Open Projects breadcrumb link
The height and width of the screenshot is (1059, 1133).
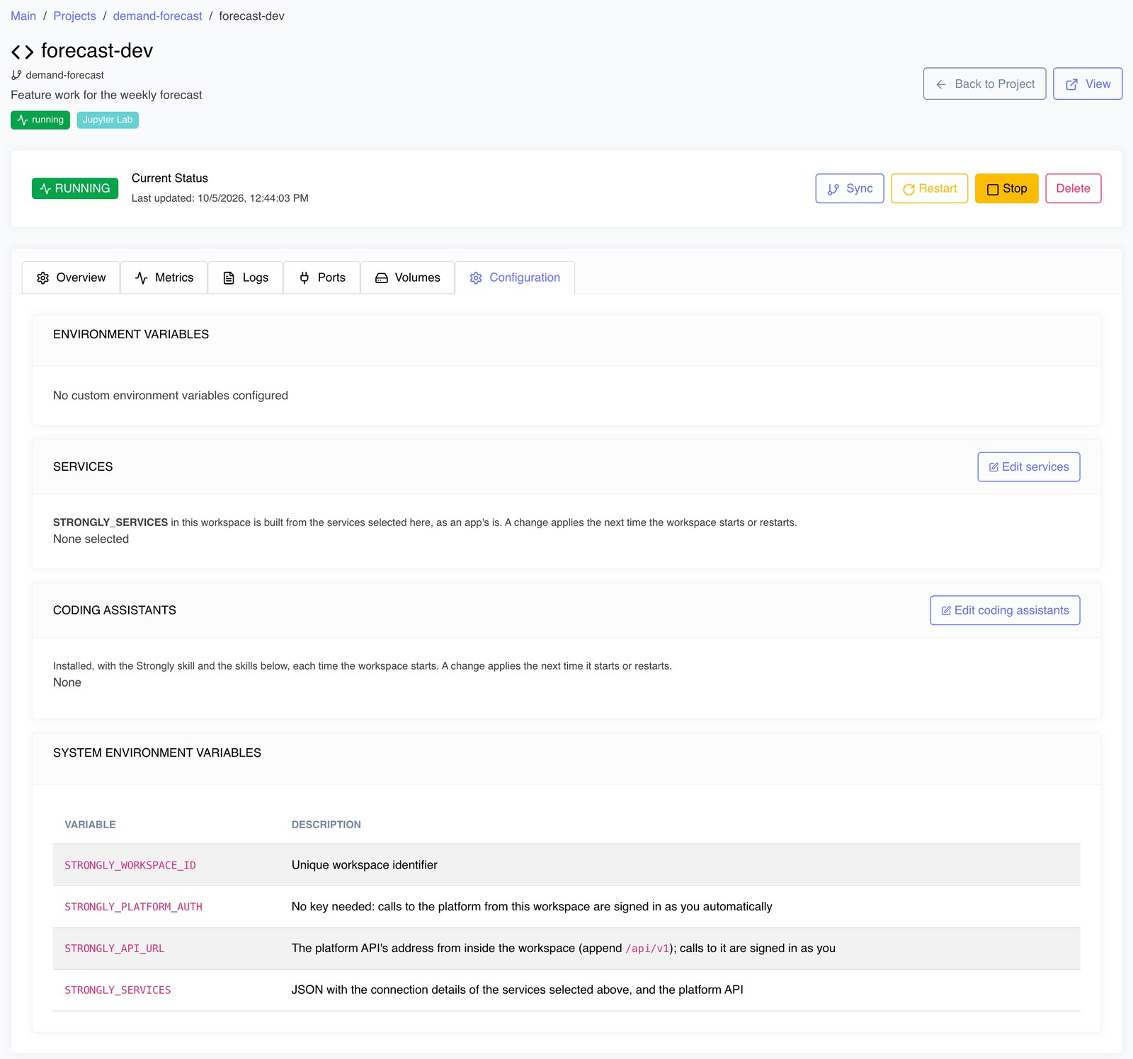75,16
